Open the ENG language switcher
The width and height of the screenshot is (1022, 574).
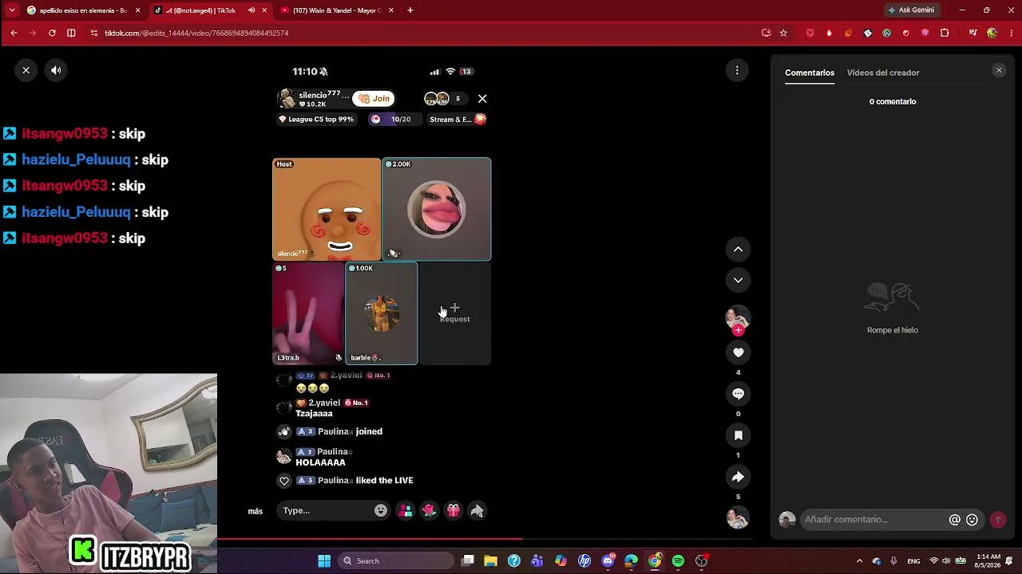click(914, 561)
